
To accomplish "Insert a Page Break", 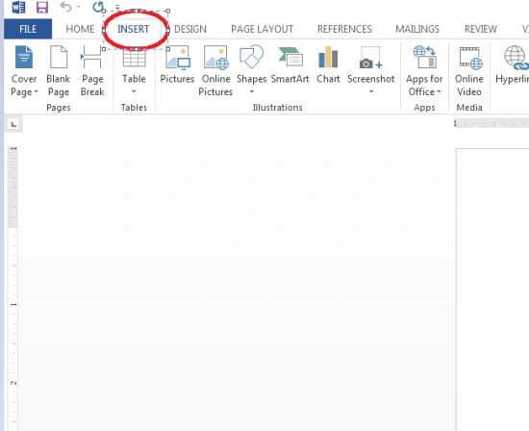I will tap(92, 71).
